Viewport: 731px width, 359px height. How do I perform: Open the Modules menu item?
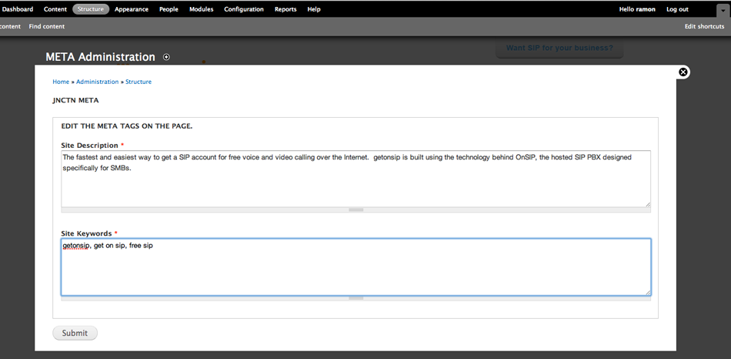(202, 9)
